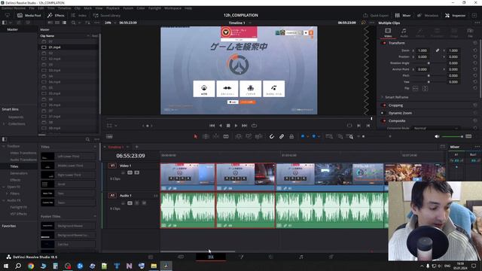Open the Fairlight menu
The image size is (482, 271).
pos(154,8)
